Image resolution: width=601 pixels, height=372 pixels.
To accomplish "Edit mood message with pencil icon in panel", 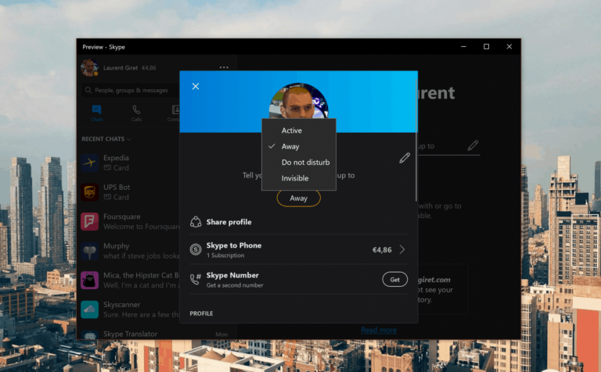I will tap(405, 158).
